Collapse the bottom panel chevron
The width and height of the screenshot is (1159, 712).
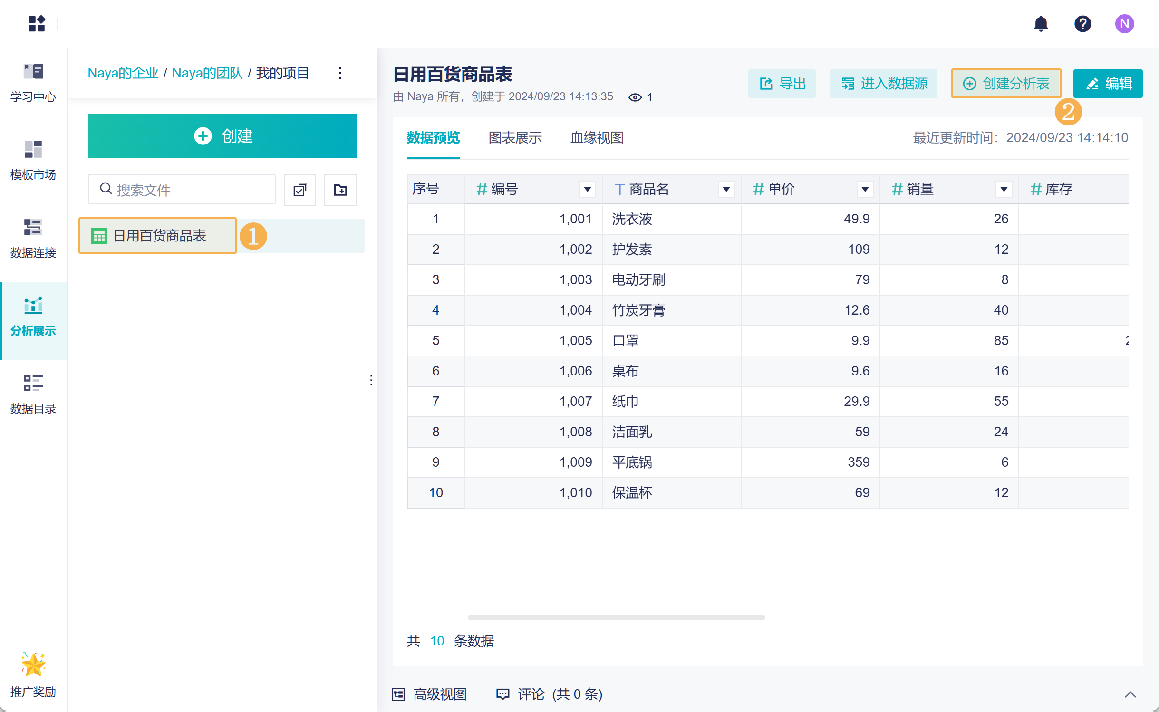(x=1130, y=694)
